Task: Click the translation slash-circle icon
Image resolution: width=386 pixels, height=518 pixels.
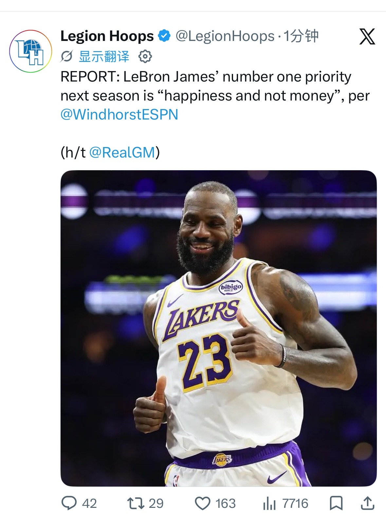Action: click(66, 57)
